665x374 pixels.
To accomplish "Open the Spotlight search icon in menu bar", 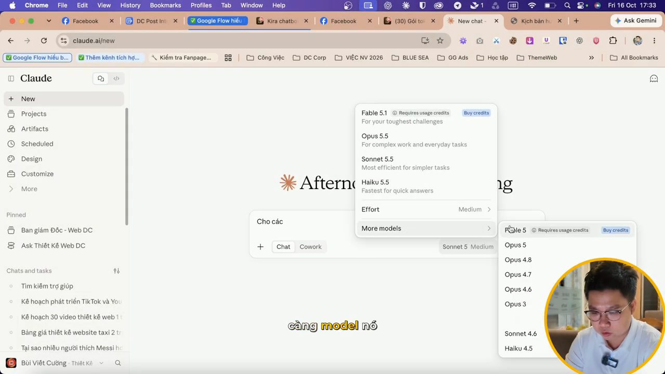I will 567,5.
